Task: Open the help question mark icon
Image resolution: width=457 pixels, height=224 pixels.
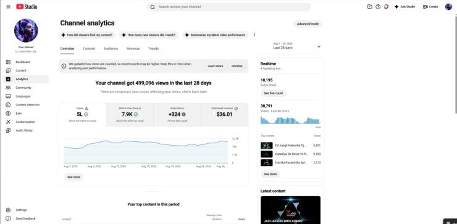Action: (378, 7)
